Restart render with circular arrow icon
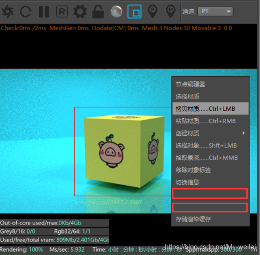 (26, 11)
